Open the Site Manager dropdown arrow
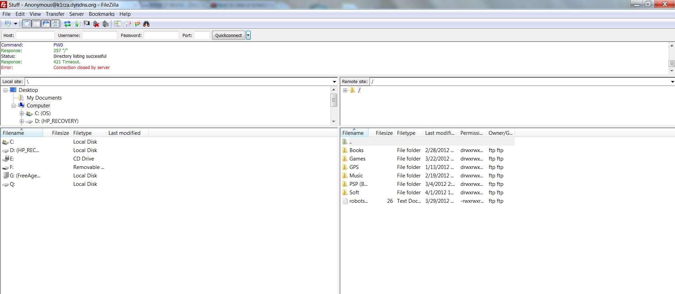 click(16, 24)
